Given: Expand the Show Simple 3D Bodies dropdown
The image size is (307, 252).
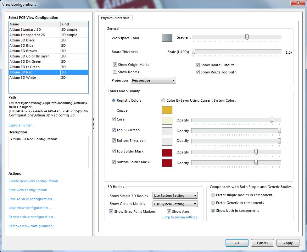Looking at the screenshot, I should 175,196.
